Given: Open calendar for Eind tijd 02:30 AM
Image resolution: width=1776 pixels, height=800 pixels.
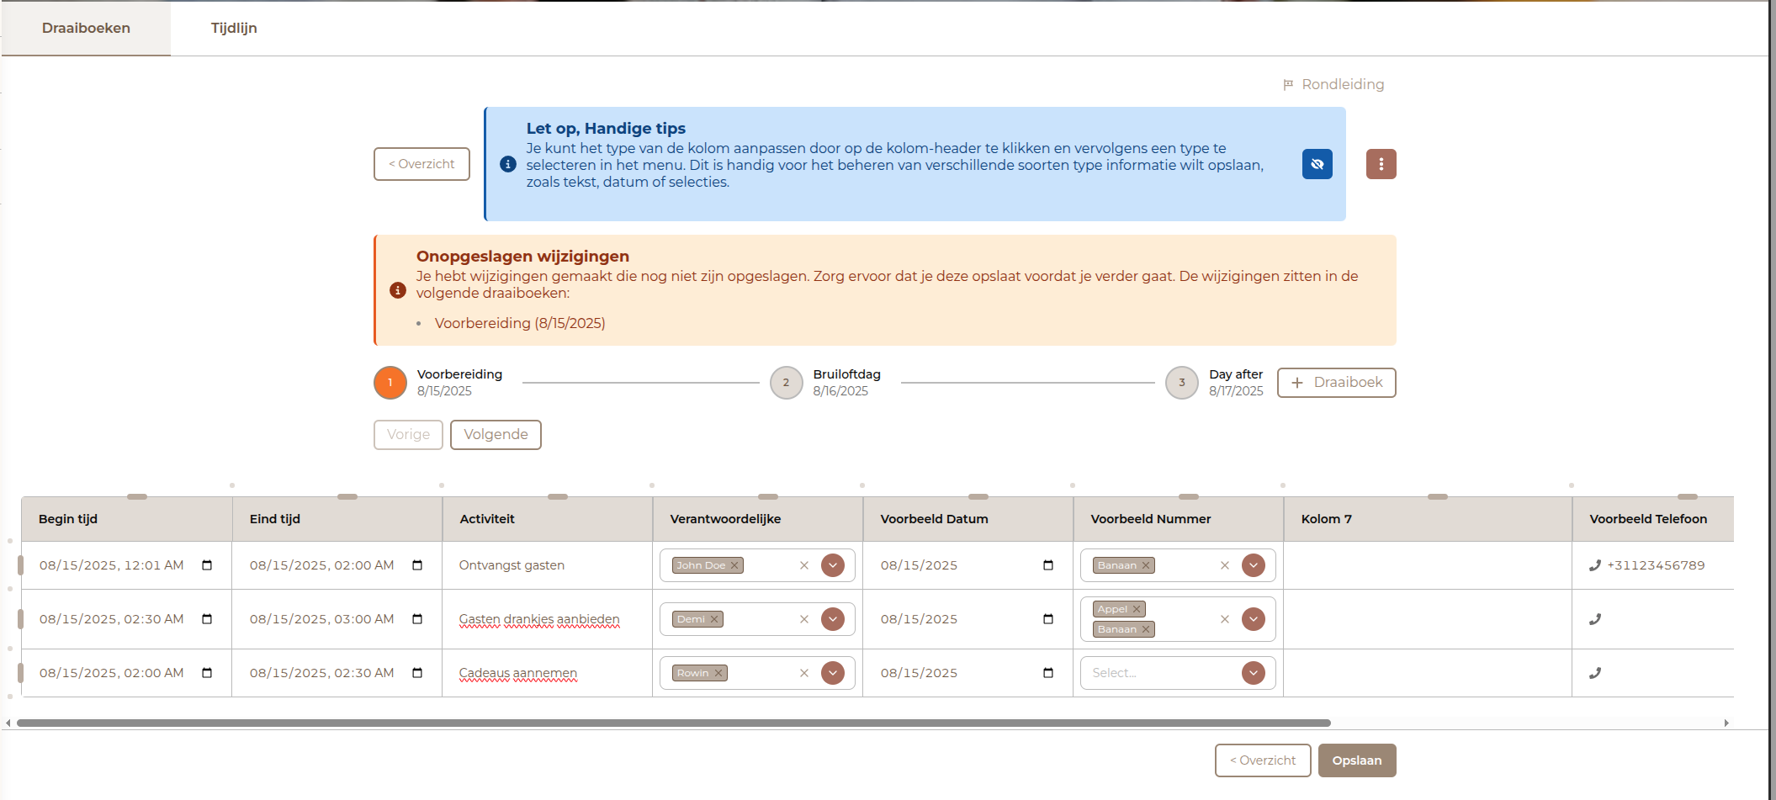Looking at the screenshot, I should coord(417,673).
